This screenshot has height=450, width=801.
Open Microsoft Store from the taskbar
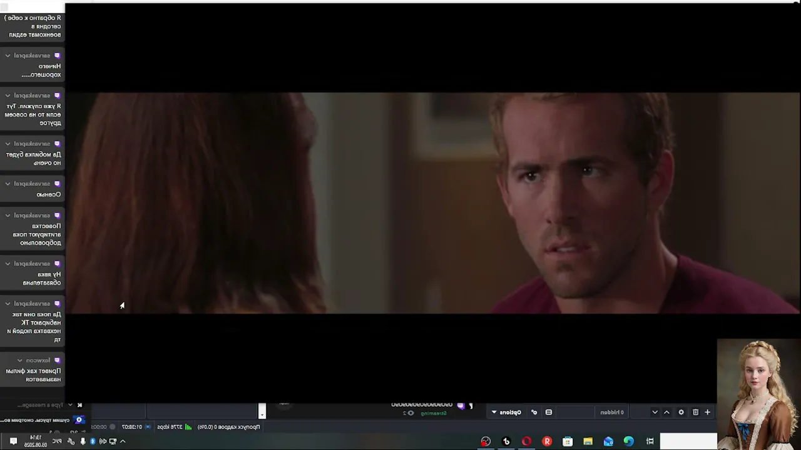(568, 441)
